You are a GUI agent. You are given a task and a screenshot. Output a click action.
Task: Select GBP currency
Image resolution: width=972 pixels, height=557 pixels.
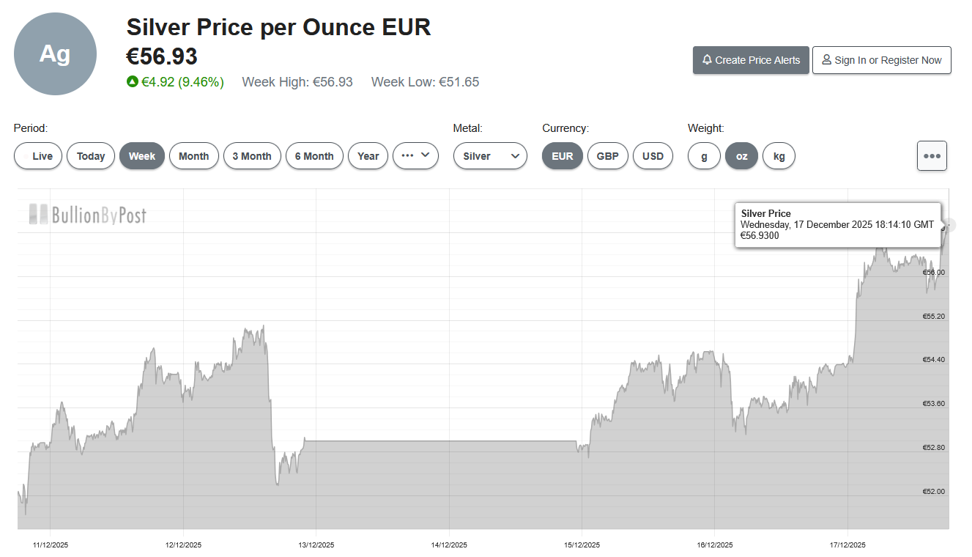click(607, 156)
